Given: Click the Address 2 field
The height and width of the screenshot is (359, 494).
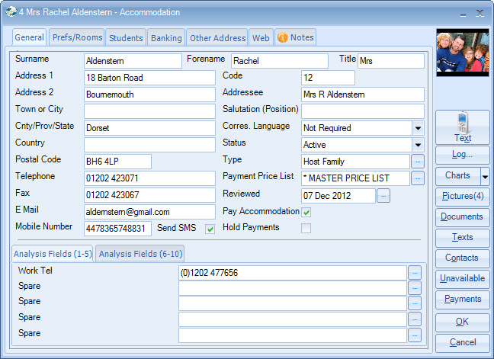Looking at the screenshot, I should click(x=149, y=95).
